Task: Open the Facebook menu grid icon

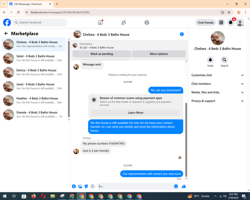Action: coord(221,22)
